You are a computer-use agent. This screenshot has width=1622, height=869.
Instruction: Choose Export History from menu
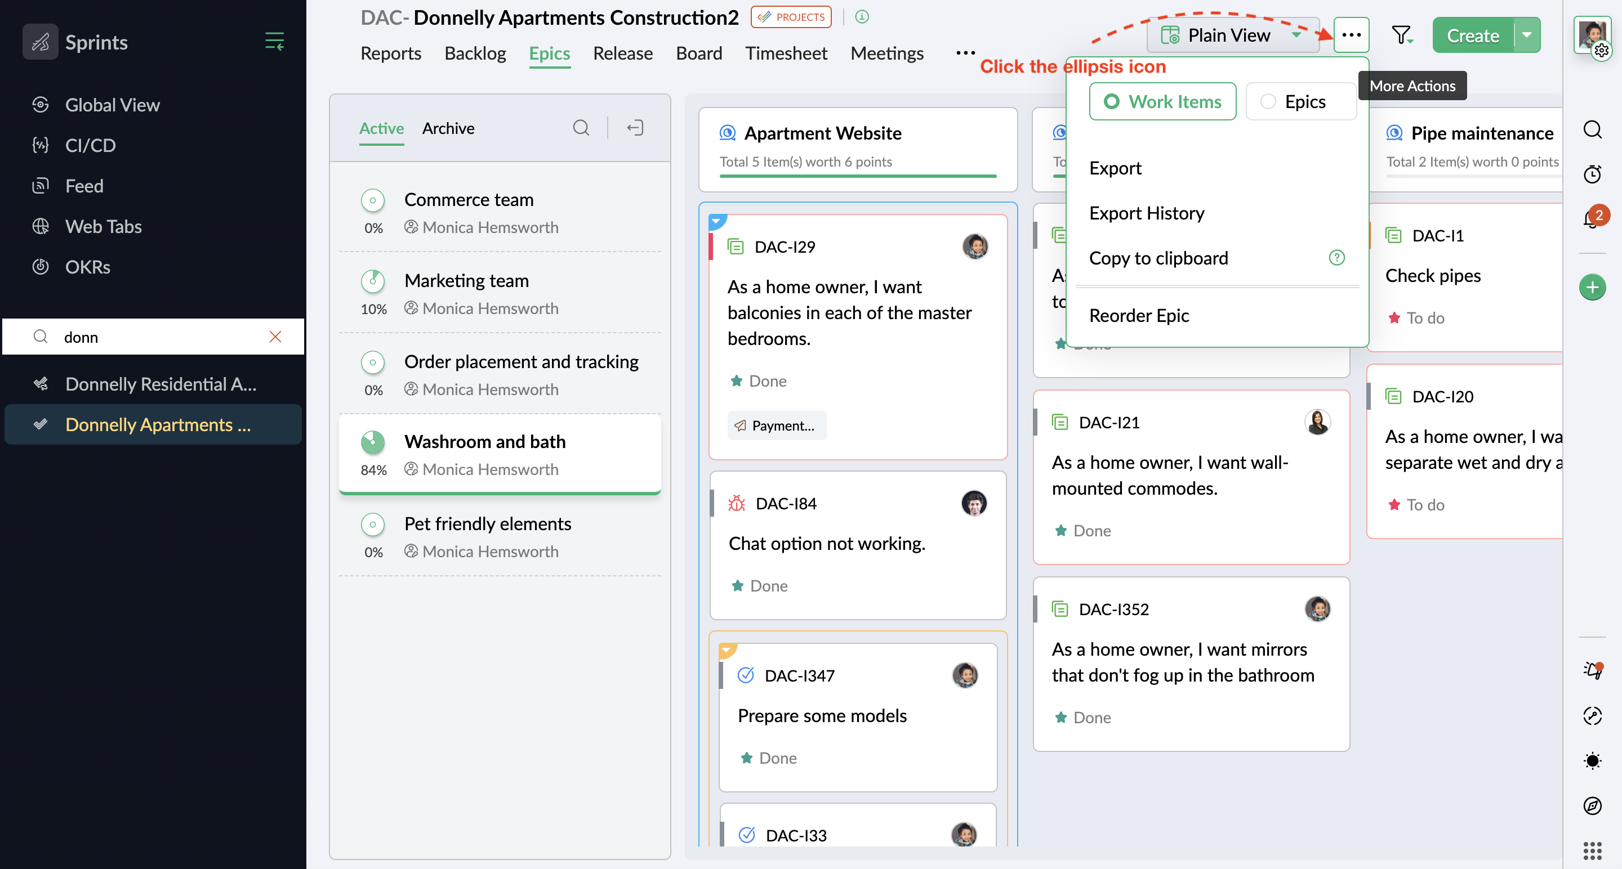1147,213
